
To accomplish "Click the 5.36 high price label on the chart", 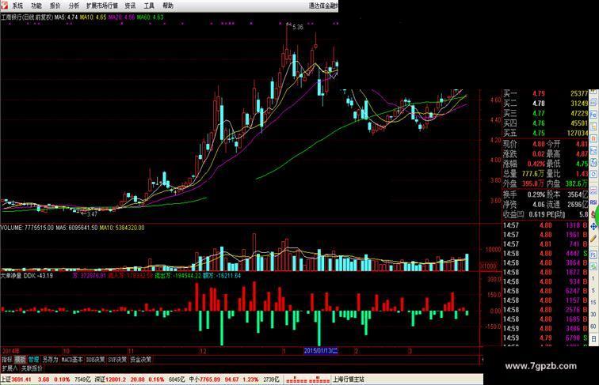I will (x=298, y=27).
